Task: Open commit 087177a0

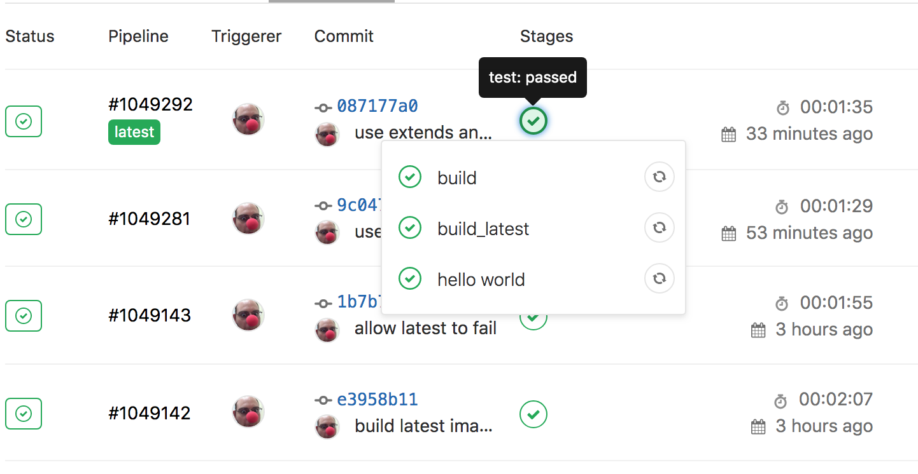Action: point(378,106)
